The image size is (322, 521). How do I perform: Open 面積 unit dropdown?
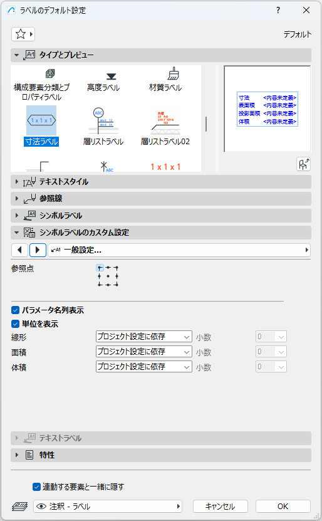(x=143, y=352)
